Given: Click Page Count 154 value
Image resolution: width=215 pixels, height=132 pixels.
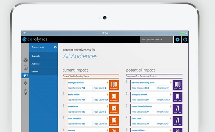Looking at the screenshot, I should tap(106, 100).
